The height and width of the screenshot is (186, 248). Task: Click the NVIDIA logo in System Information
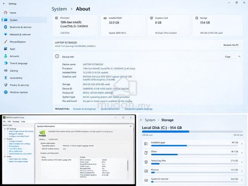(x=42, y=133)
